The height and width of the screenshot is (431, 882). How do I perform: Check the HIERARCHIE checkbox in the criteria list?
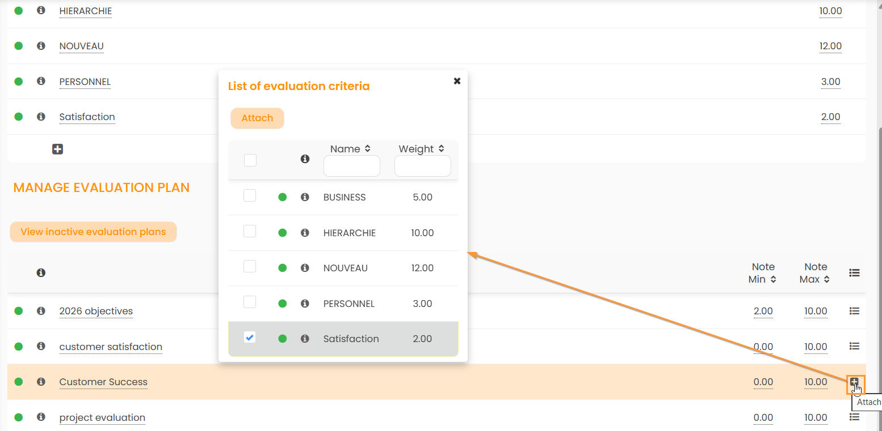point(250,232)
